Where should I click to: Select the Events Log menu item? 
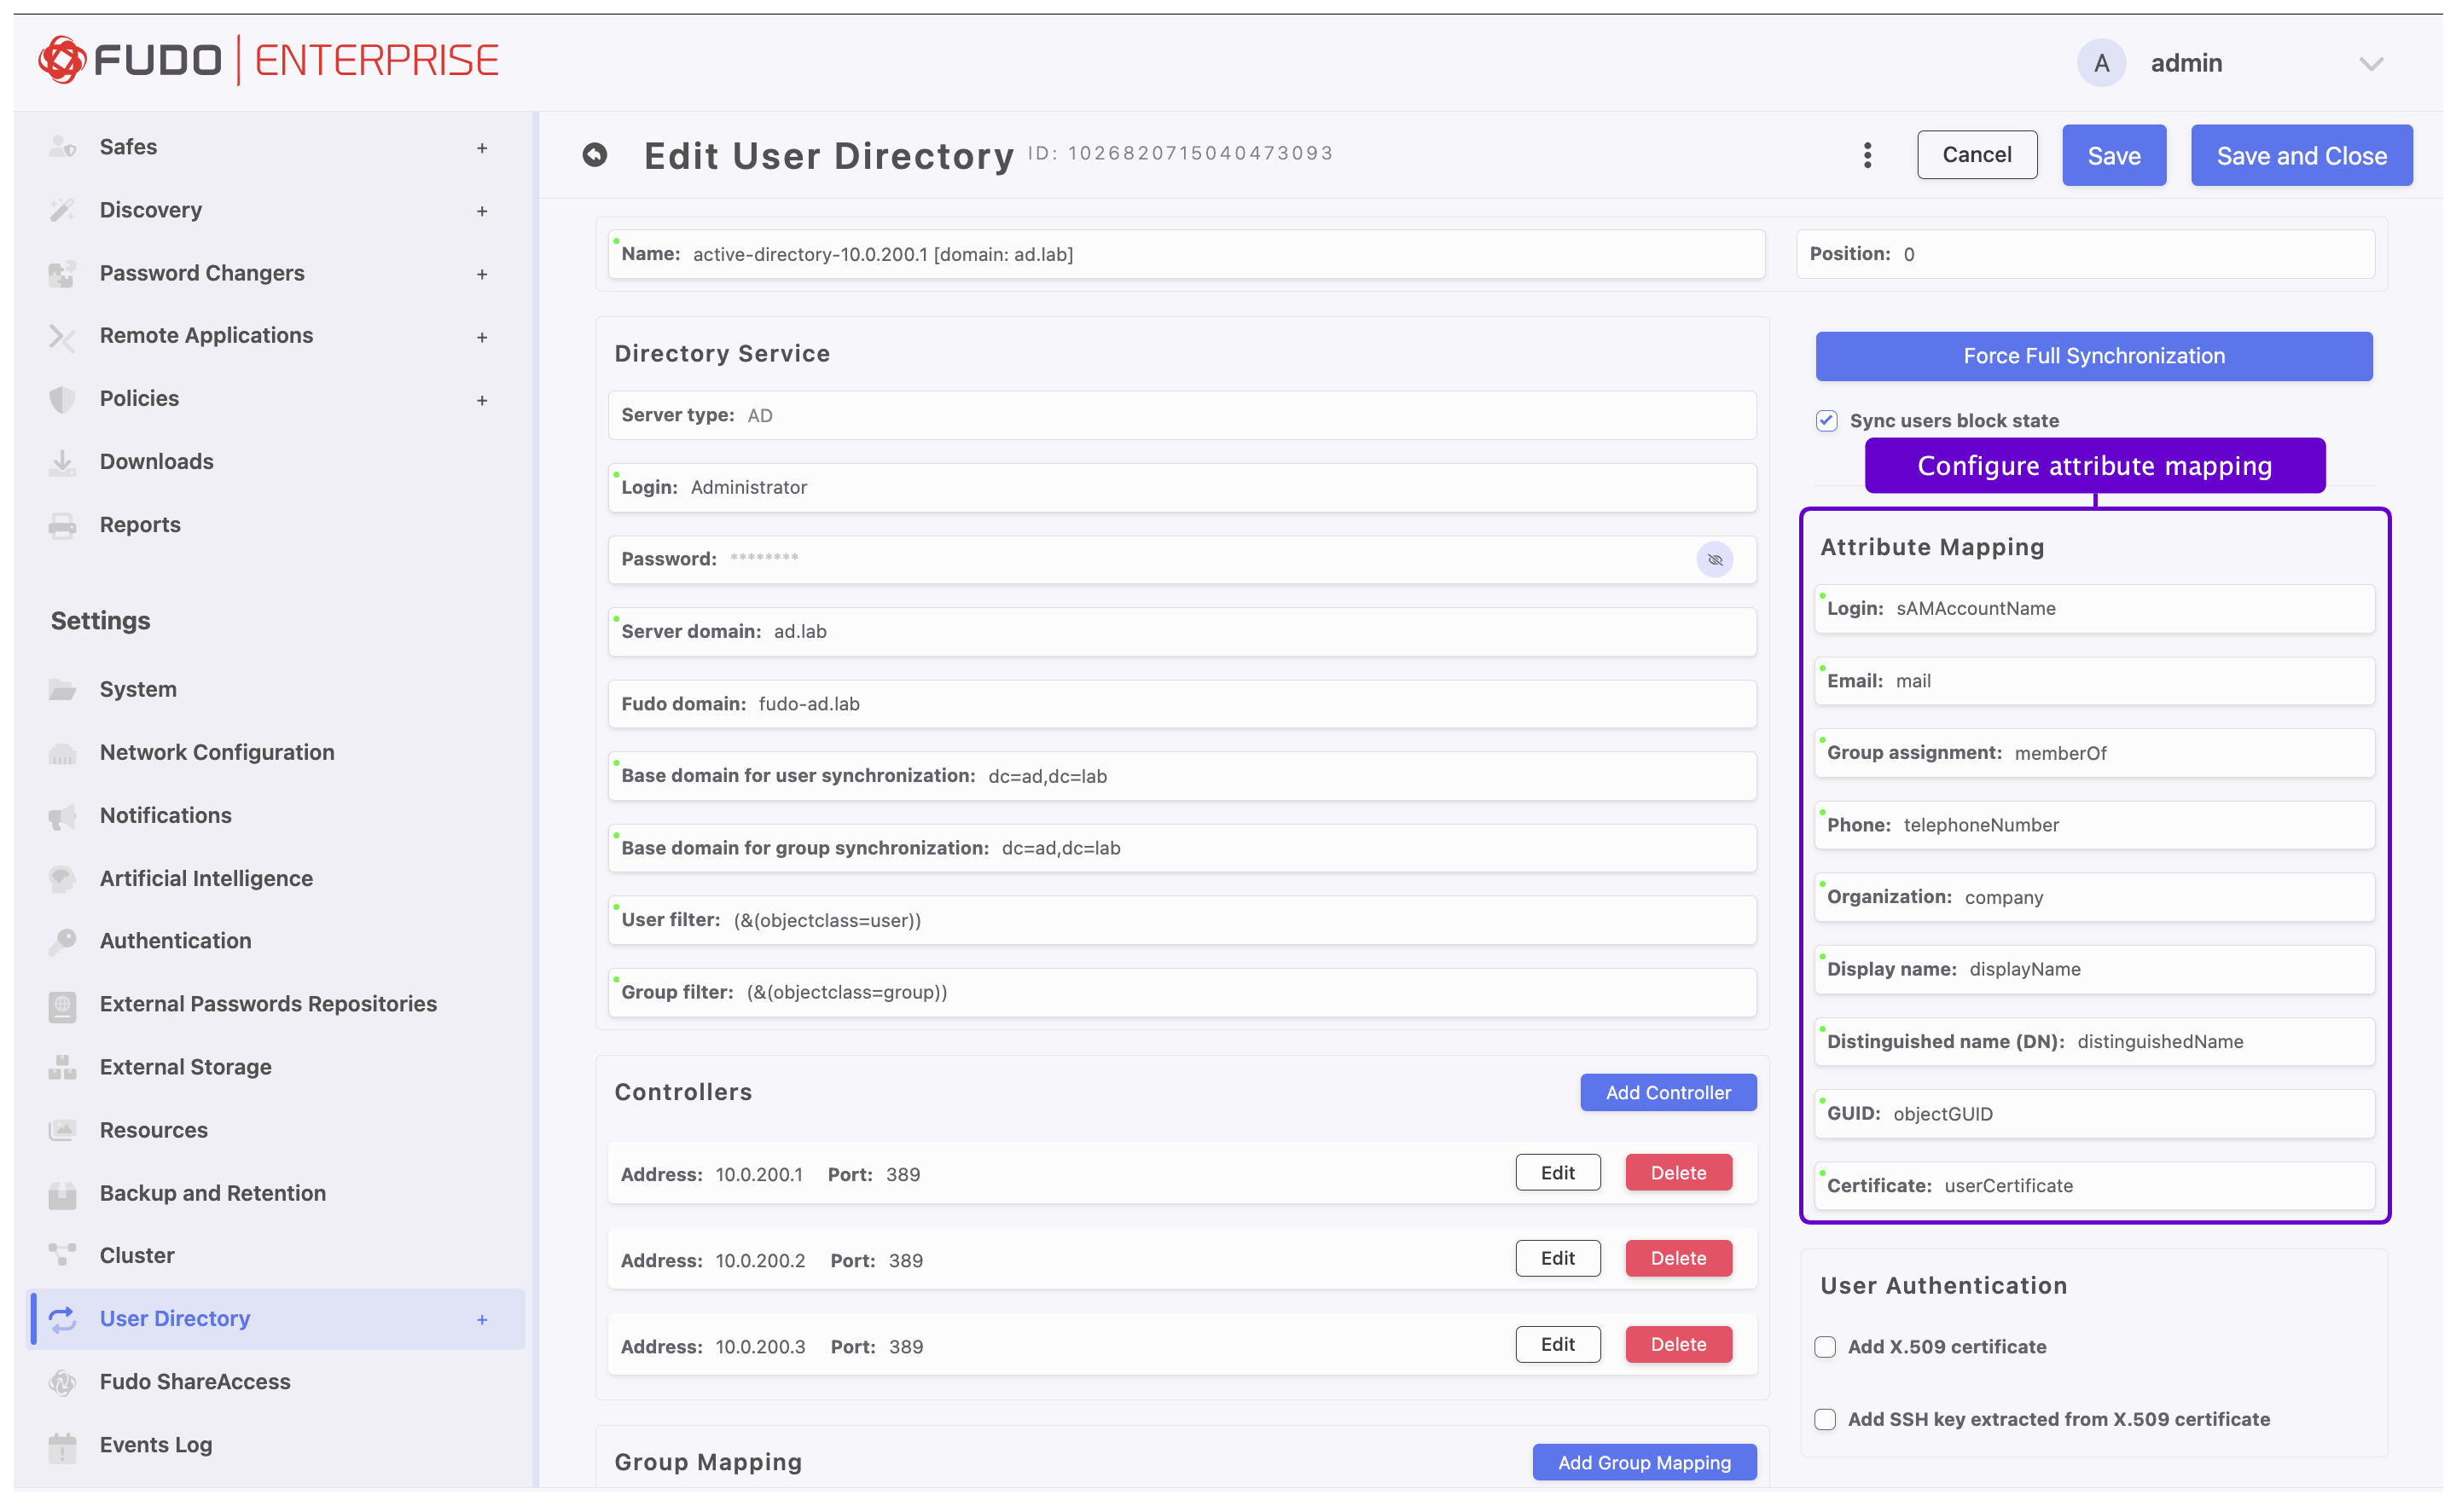point(156,1445)
